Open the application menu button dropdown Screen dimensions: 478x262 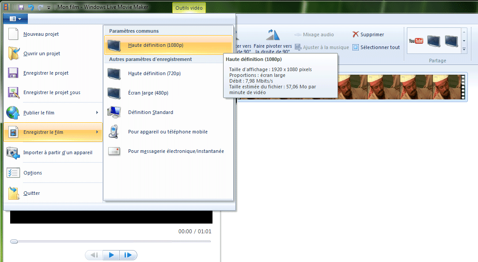tap(15, 19)
